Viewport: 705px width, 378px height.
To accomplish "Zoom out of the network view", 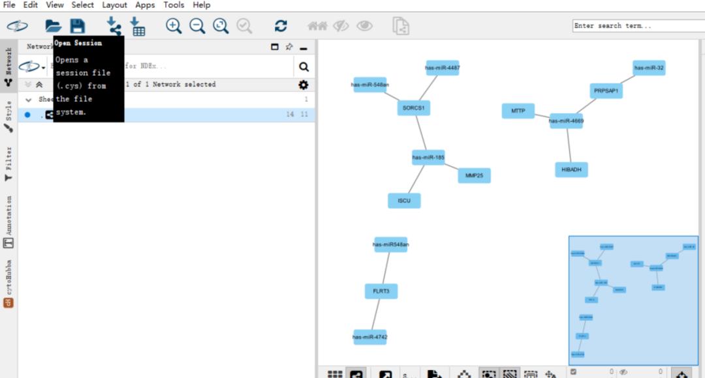I will (x=197, y=26).
